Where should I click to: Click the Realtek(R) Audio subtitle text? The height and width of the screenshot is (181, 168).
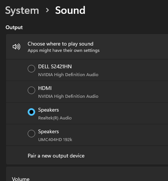[x=55, y=118]
